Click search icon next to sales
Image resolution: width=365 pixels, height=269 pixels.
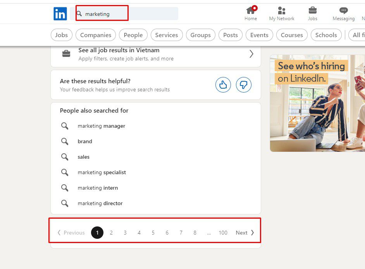(64, 157)
